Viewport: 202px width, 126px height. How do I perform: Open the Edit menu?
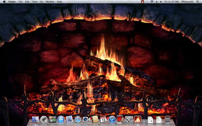27,2
